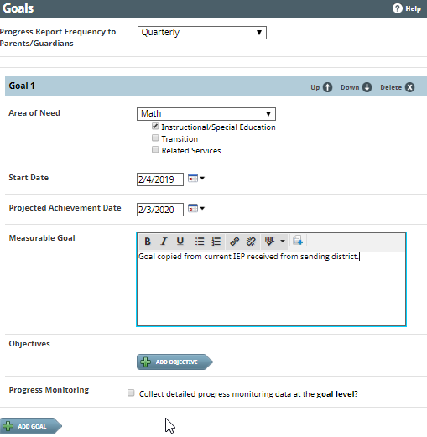The width and height of the screenshot is (427, 437).
Task: Click the Add Objective button
Action: [x=174, y=362]
